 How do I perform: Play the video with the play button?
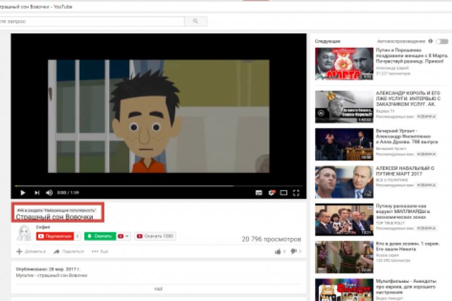click(23, 193)
